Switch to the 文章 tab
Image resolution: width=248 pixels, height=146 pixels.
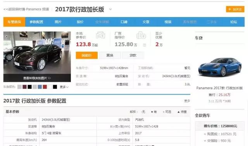[x=146, y=22]
